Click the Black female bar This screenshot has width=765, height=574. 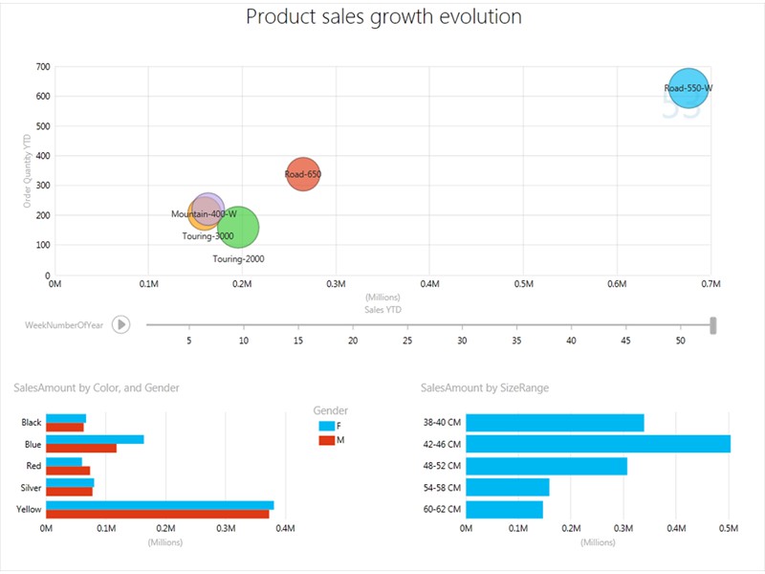pyautogui.click(x=66, y=418)
